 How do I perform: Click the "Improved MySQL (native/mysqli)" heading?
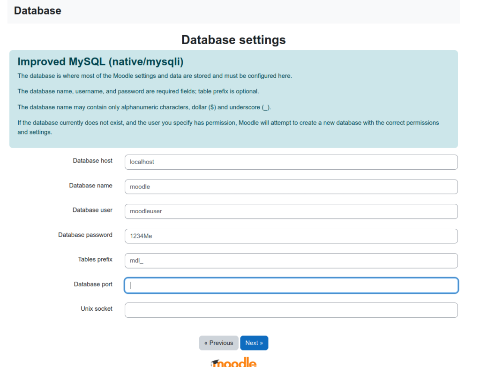point(100,62)
